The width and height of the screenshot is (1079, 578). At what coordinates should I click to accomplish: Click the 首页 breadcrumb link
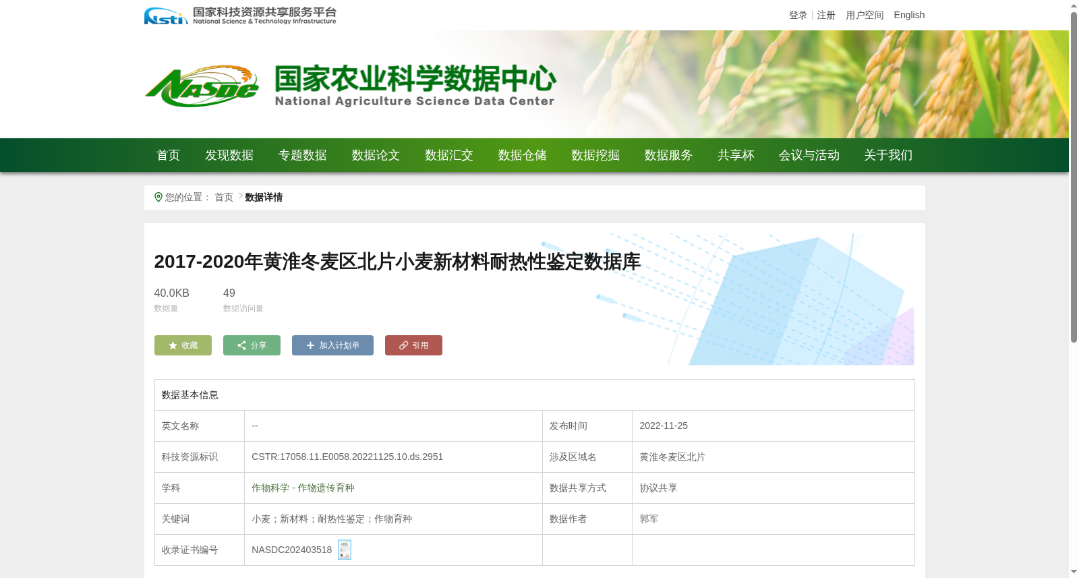point(224,197)
